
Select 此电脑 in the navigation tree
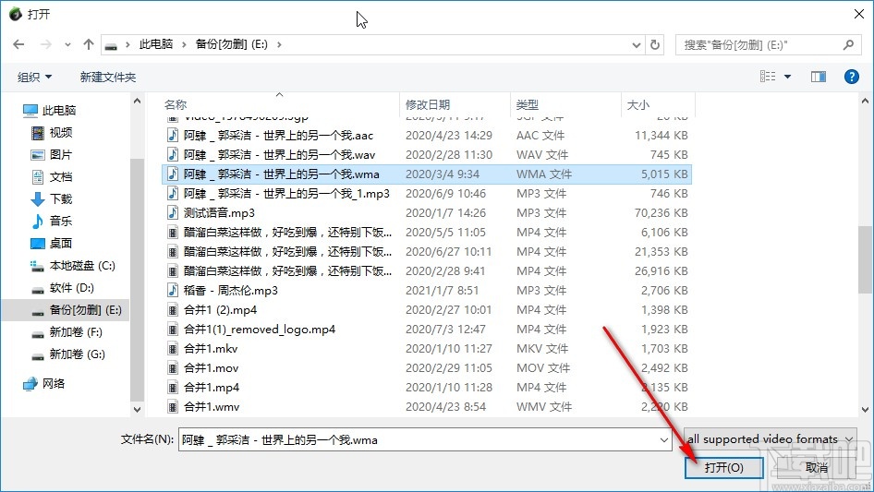49,111
